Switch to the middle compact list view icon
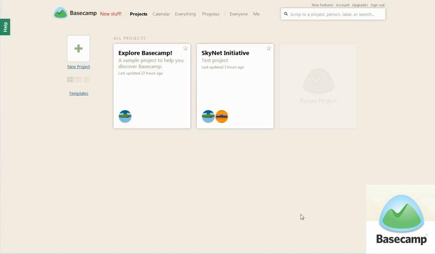 [x=78, y=79]
